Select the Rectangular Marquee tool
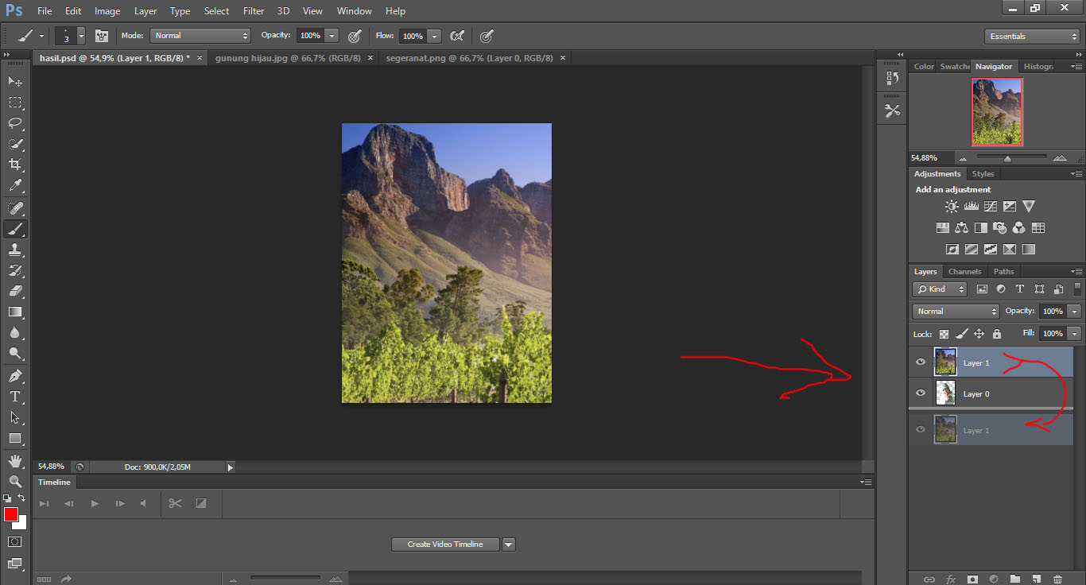 [x=15, y=102]
